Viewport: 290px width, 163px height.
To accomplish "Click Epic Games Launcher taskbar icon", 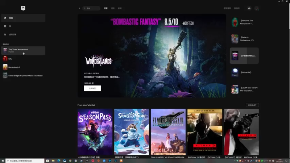I will tap(87, 161).
